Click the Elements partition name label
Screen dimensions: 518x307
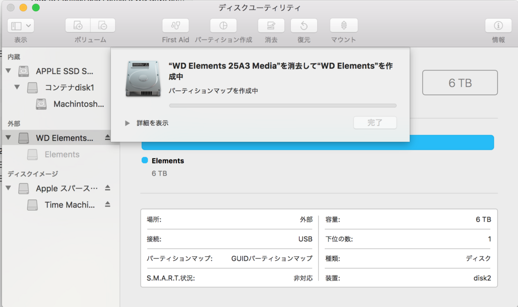168,161
